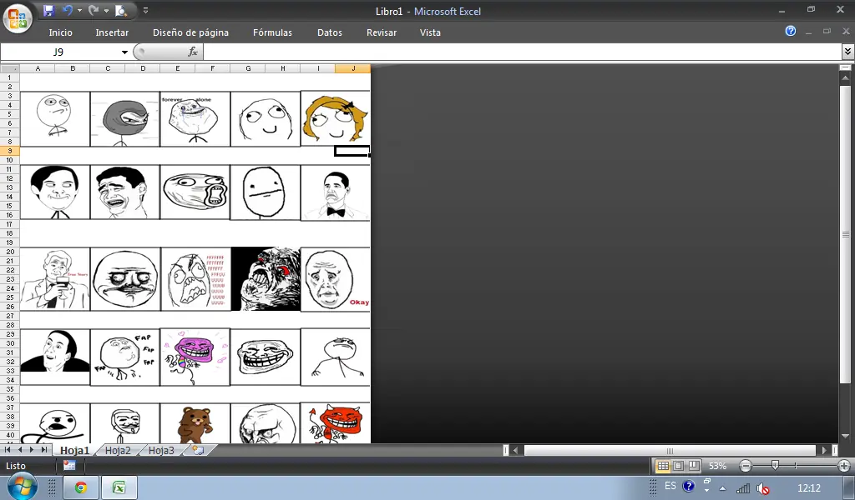This screenshot has width=855, height=500.
Task: Open the Vista ribbon tab
Action: pos(430,32)
